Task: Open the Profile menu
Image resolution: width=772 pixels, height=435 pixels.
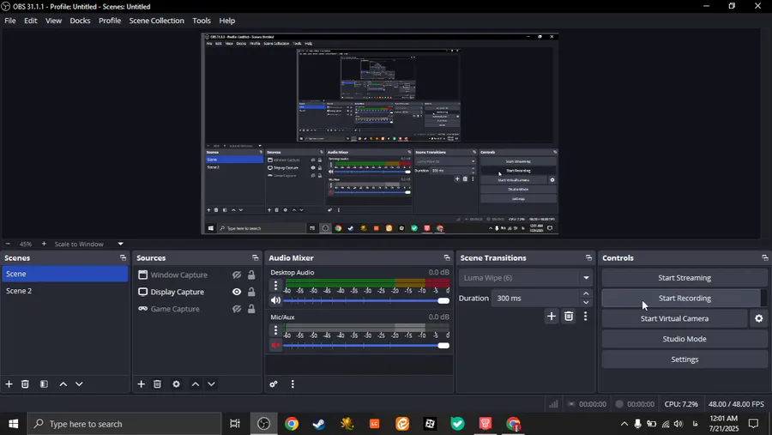Action: click(x=110, y=21)
